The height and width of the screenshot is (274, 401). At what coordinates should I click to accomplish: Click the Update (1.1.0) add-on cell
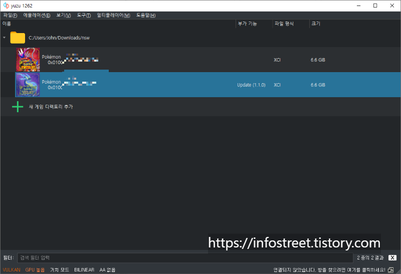point(251,85)
